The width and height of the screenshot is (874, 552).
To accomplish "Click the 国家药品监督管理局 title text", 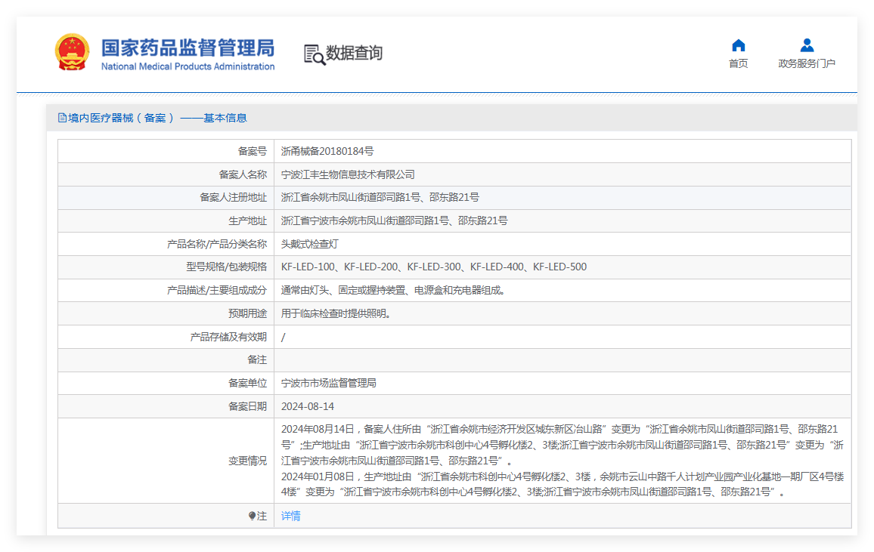I will (x=188, y=48).
